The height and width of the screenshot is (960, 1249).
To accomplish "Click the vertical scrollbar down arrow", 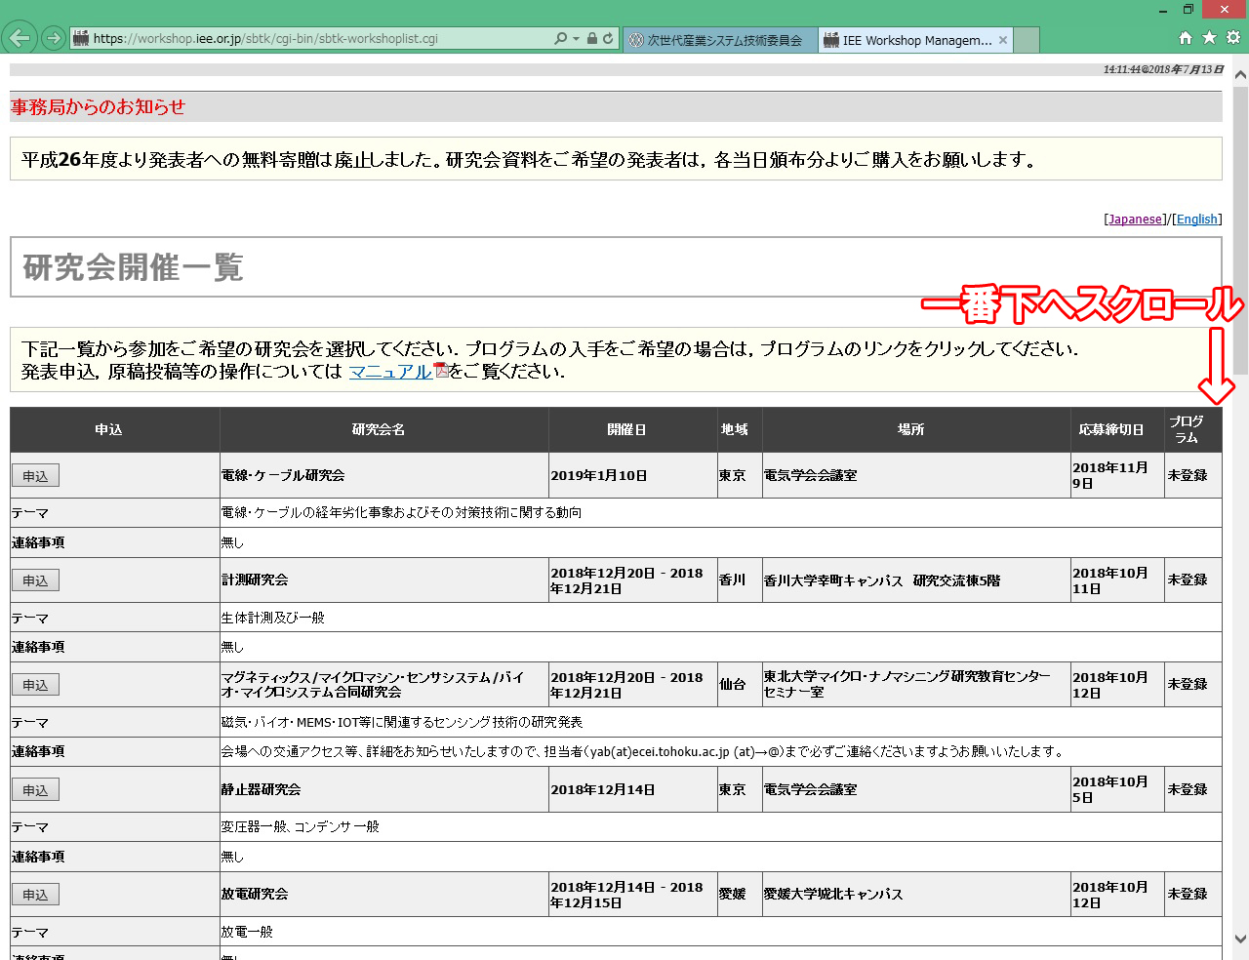I will click(1240, 940).
